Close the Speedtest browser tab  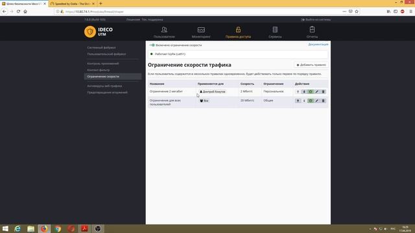pyautogui.click(x=93, y=4)
